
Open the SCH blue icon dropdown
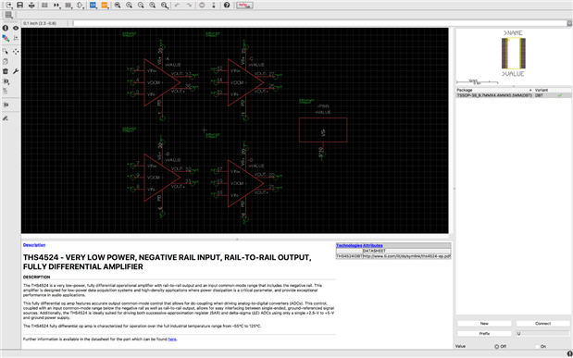coord(93,6)
